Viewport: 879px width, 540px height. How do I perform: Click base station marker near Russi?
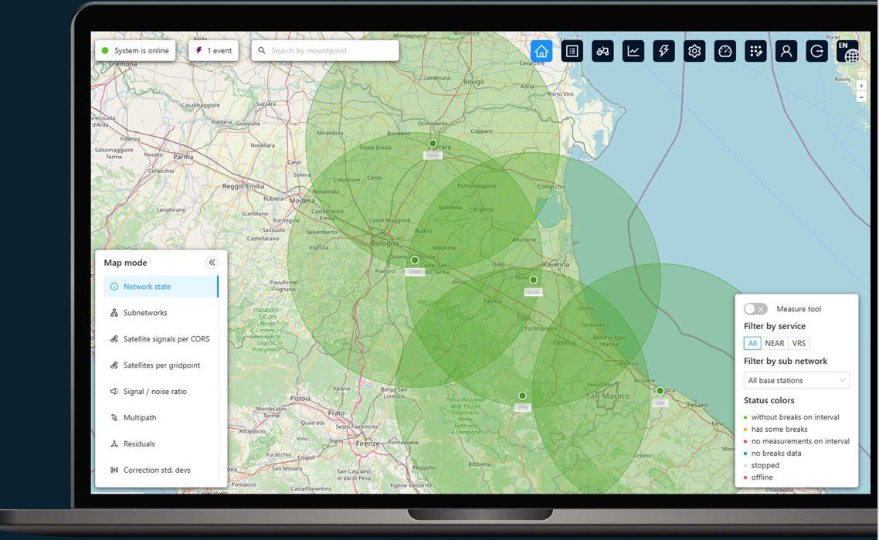(533, 280)
